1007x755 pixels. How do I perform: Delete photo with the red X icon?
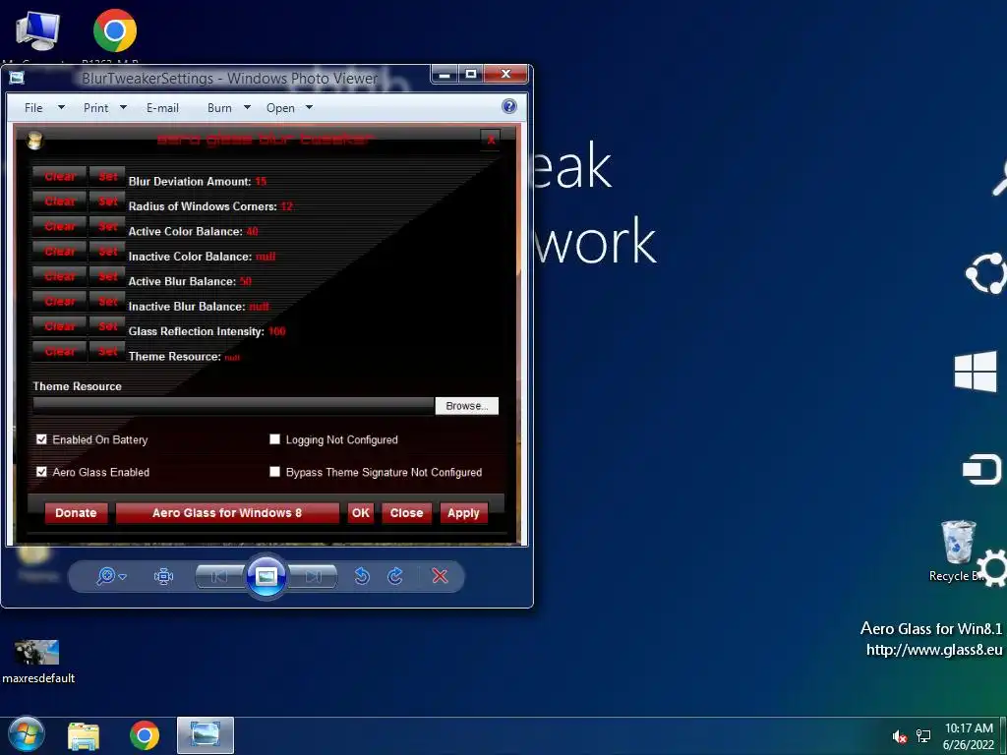tap(440, 576)
